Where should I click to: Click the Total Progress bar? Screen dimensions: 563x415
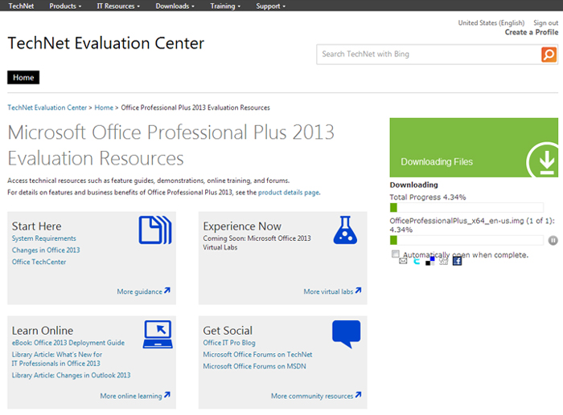click(466, 207)
